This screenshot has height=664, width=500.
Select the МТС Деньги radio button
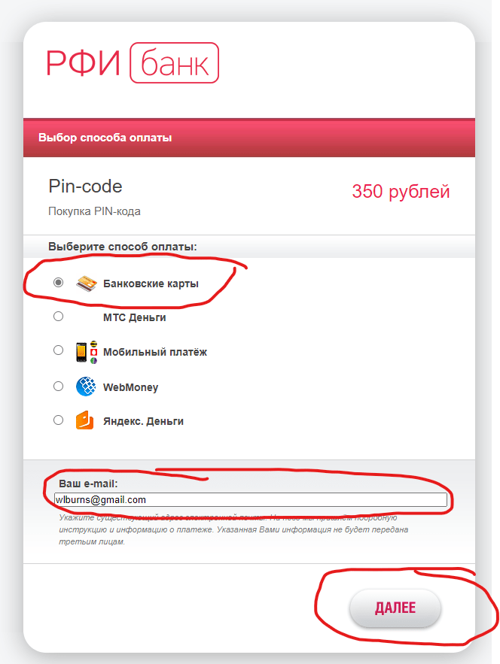59,317
